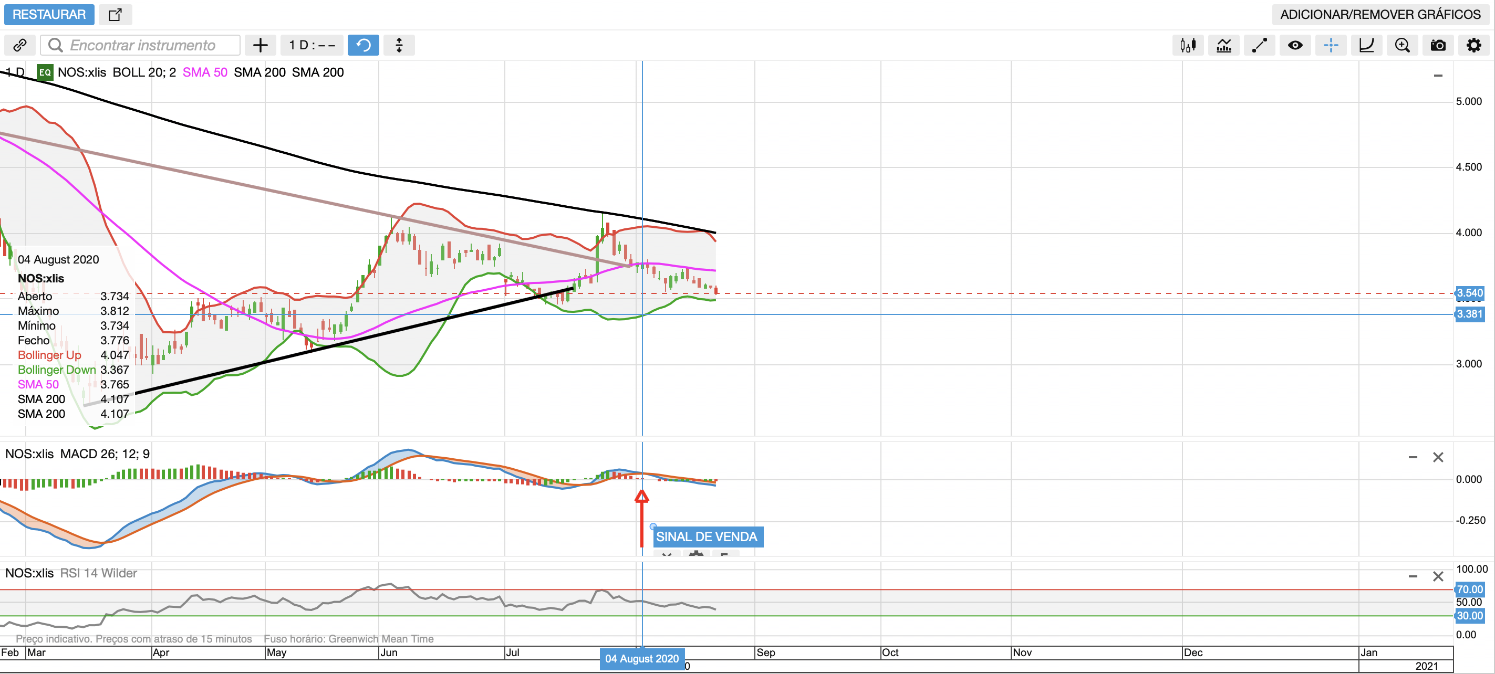The width and height of the screenshot is (1495, 674).
Task: Click the zoom-in magnifier icon
Action: point(1402,45)
